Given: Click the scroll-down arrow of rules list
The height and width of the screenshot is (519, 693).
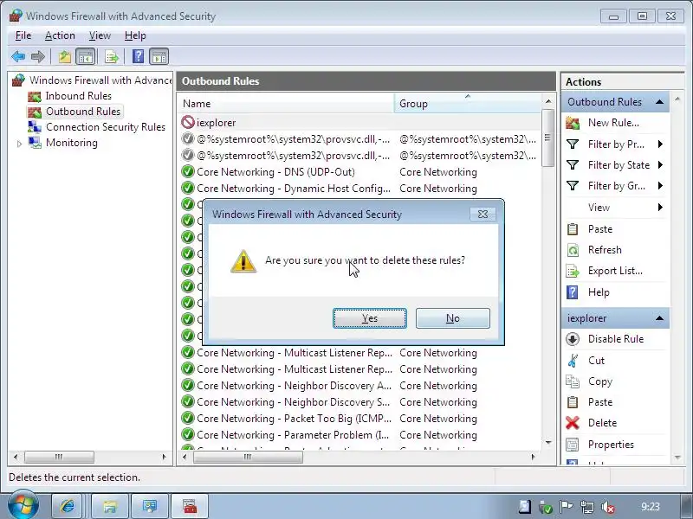Looking at the screenshot, I should point(548,443).
